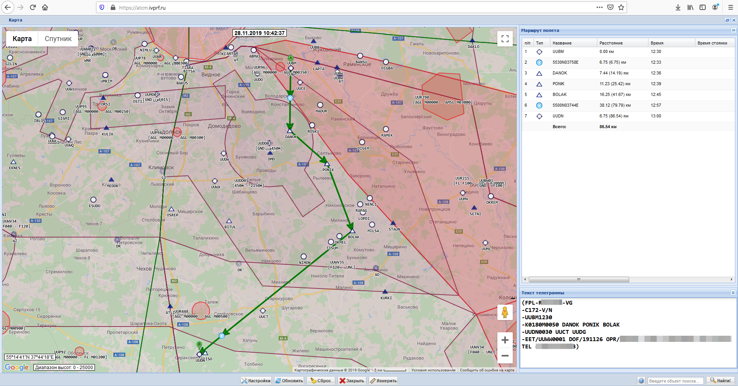Image resolution: width=738 pixels, height=386 pixels.
Task: Select the BOLAK row in route table
Action: click(x=560, y=94)
